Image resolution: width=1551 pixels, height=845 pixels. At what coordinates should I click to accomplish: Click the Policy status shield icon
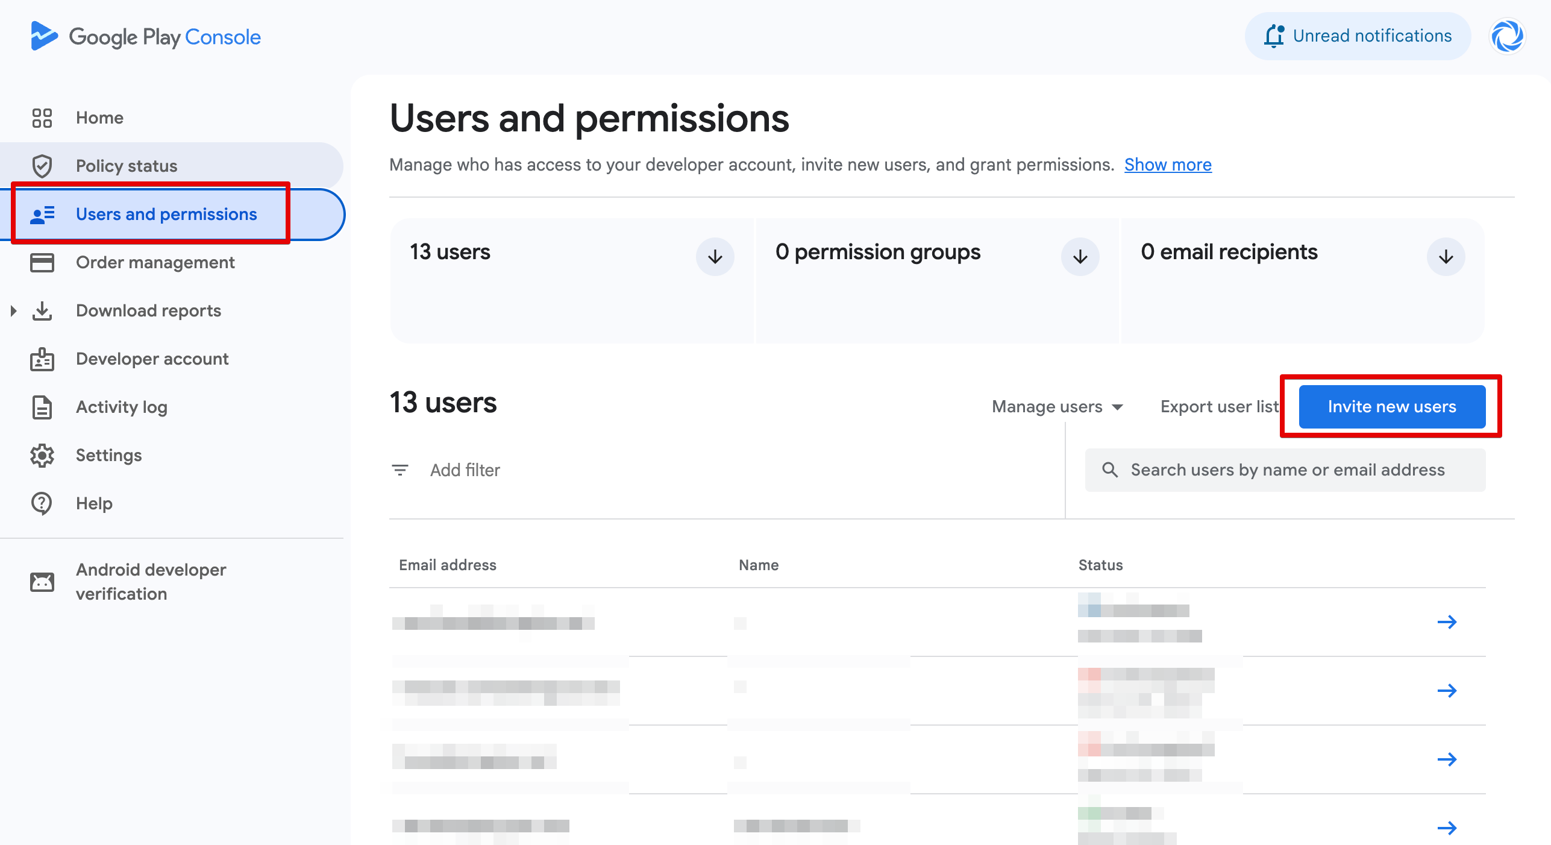(x=42, y=166)
